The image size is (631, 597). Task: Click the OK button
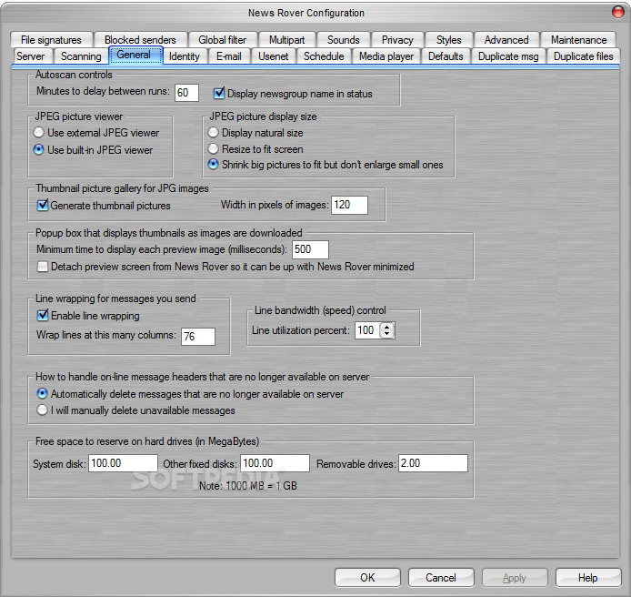[x=367, y=578]
